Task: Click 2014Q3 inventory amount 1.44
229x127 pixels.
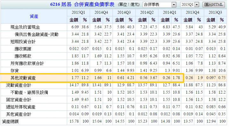Action: (121, 71)
